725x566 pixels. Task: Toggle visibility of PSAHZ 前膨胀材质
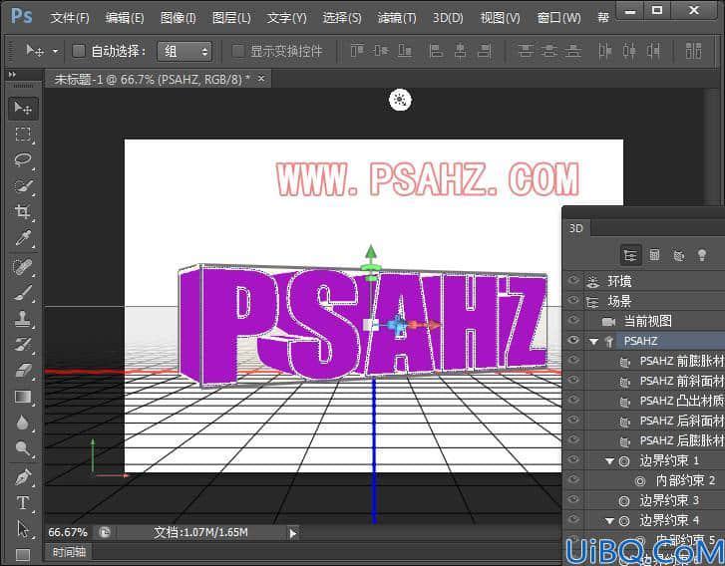tap(573, 360)
